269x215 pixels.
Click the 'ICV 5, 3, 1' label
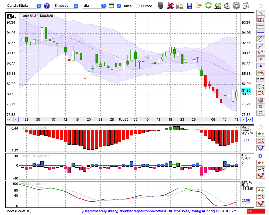[x=246, y=156]
